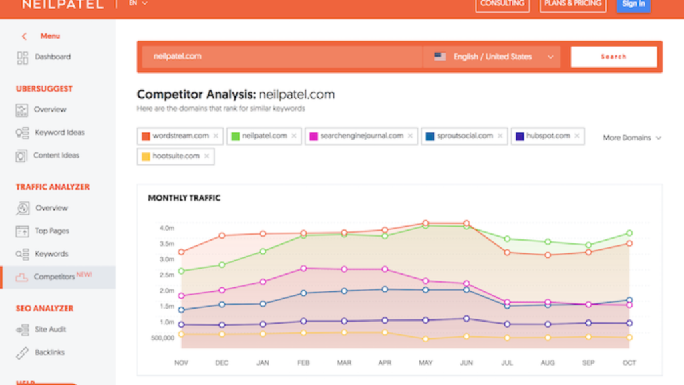Click the Keywords icon in Traffic Analyzer
This screenshot has width=684, height=385.
tap(22, 254)
